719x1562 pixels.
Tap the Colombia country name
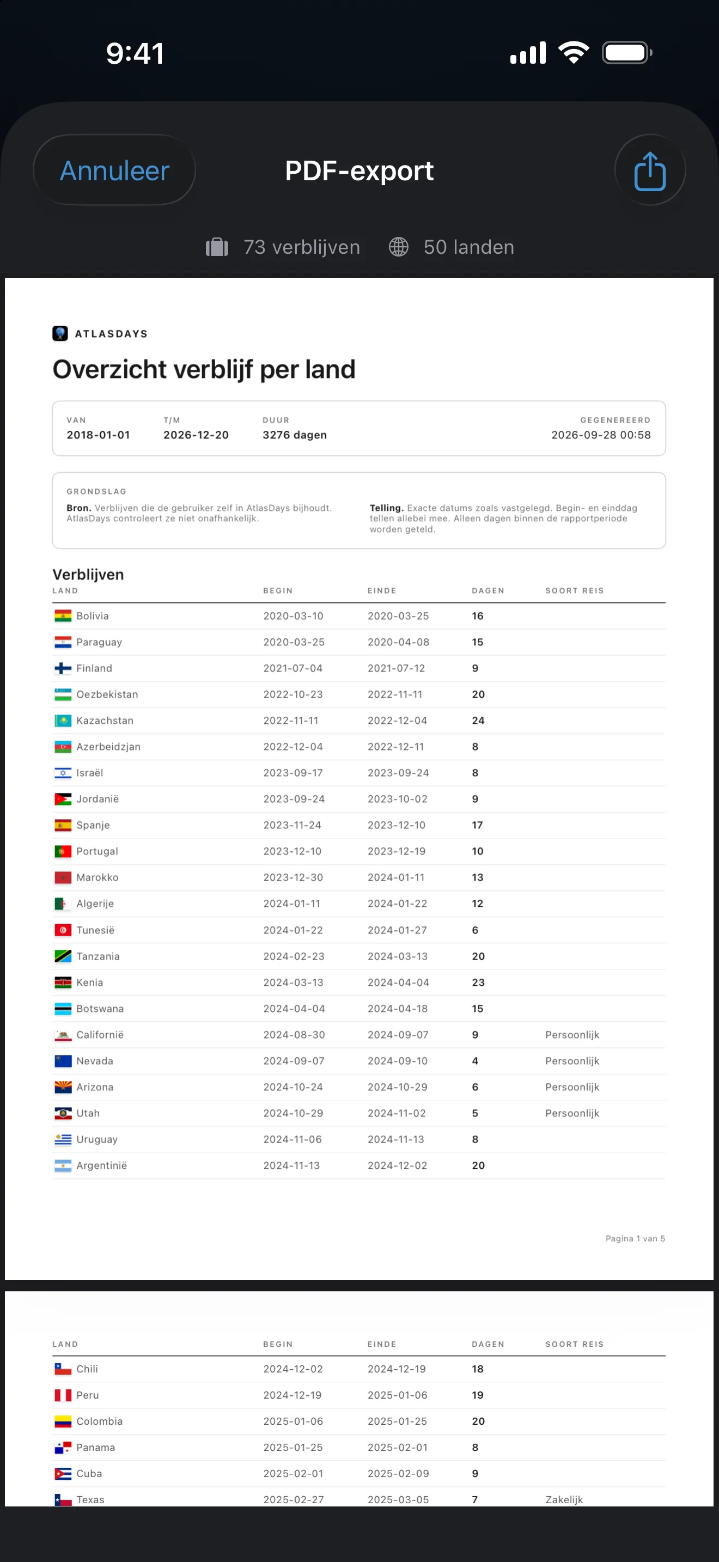click(99, 1421)
